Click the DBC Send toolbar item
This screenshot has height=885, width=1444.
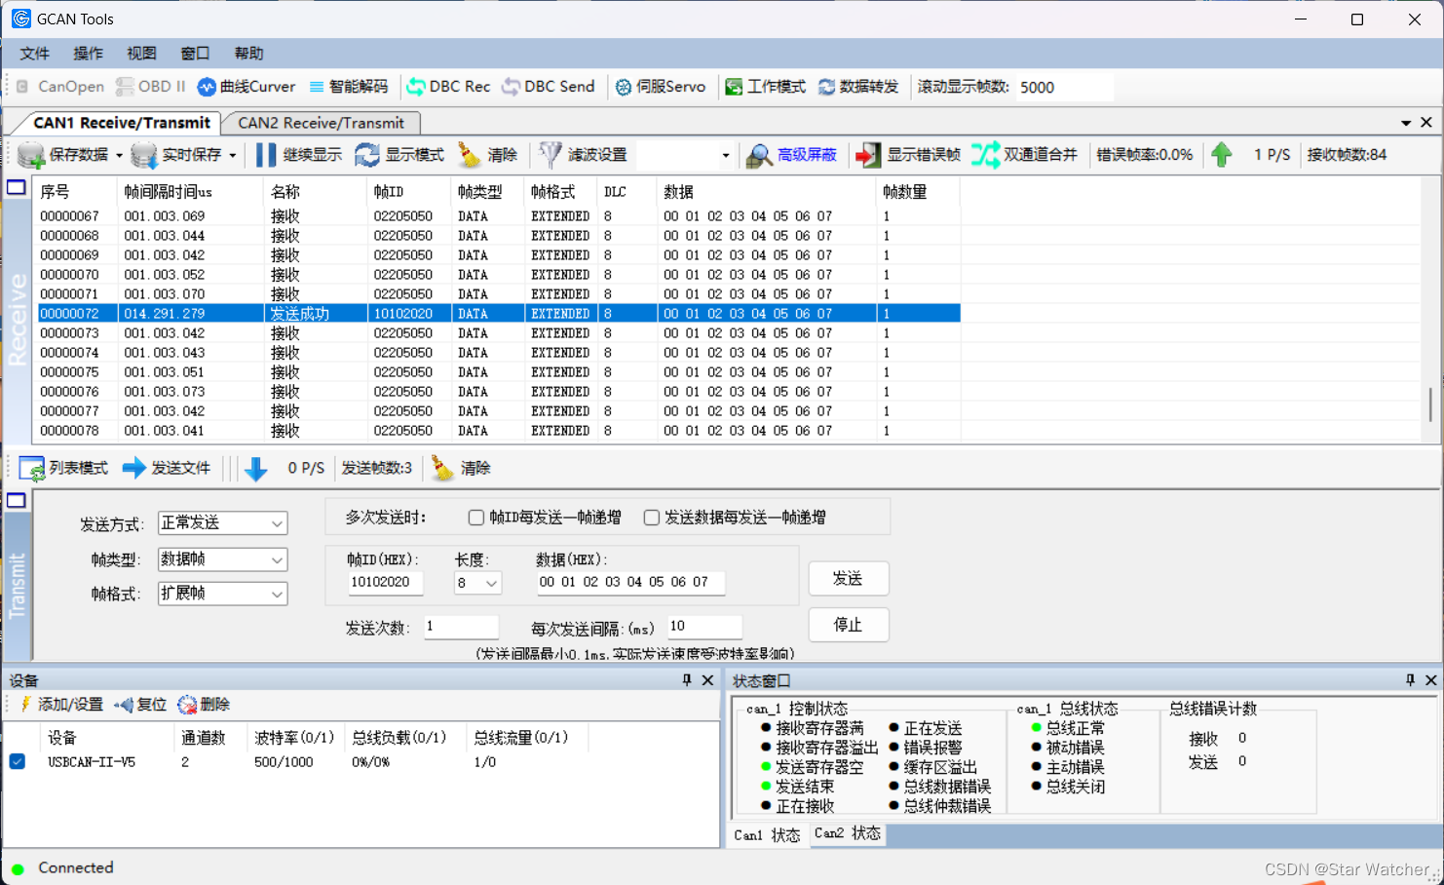(548, 87)
